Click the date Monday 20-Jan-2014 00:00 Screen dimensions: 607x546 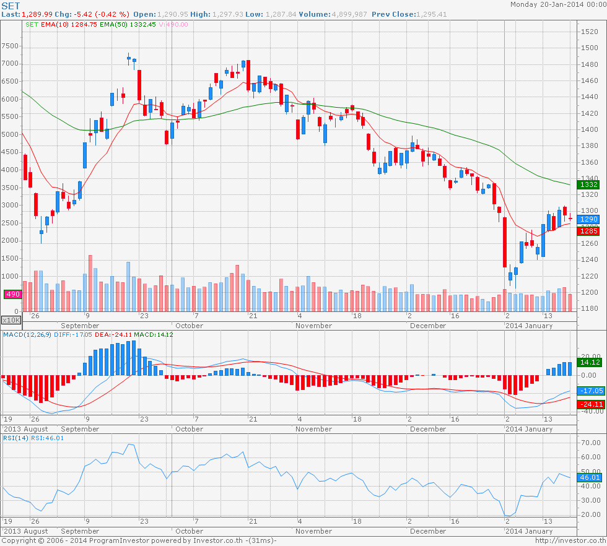[558, 5]
